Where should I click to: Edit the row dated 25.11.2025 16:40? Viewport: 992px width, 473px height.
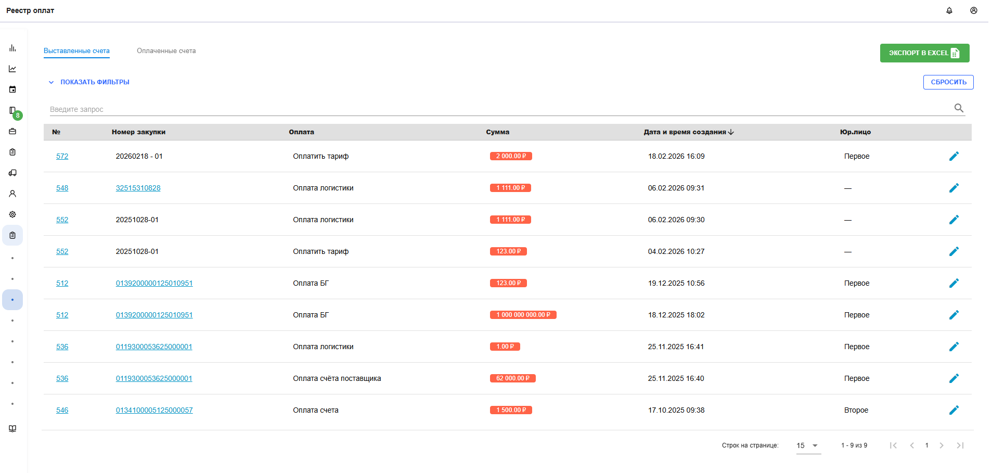click(954, 378)
